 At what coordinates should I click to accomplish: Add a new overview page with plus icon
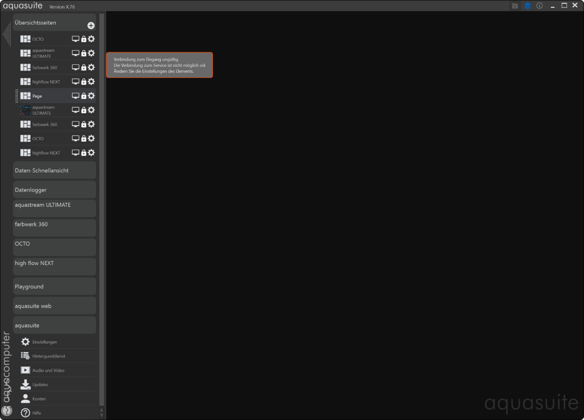coord(91,26)
